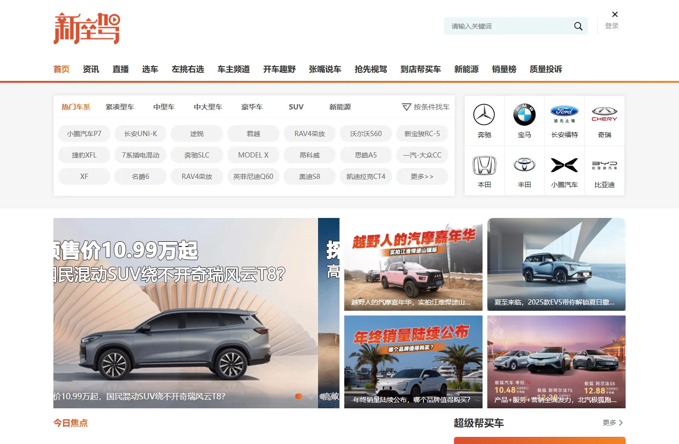This screenshot has width=679, height=444.
Task: Click the 捷豹XFL model pill
Action: [84, 155]
